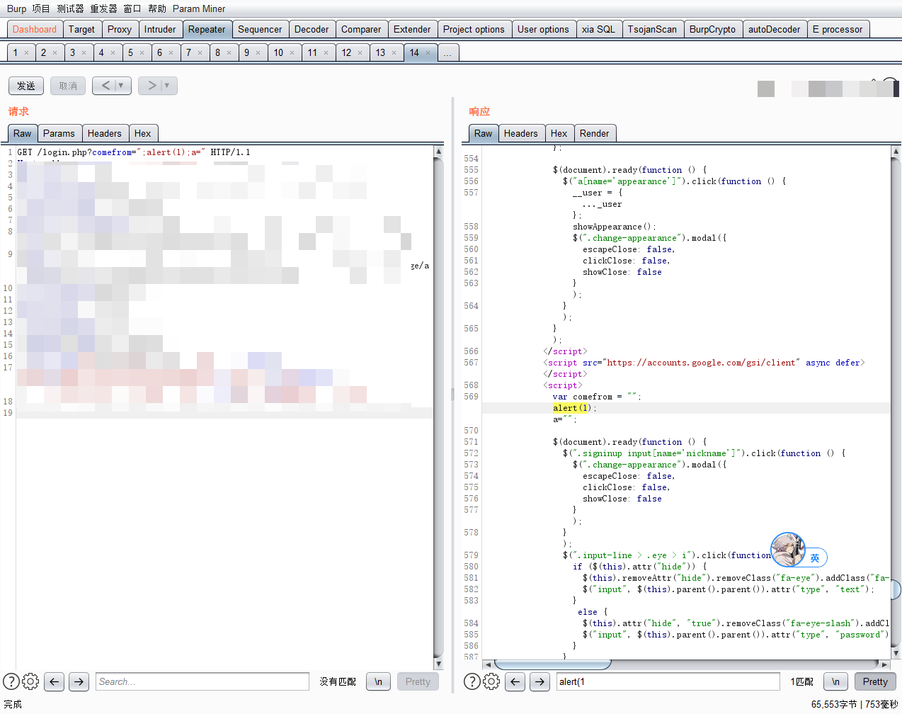Click the input method avatar widget
Screen dimensions: 902x714
tap(788, 550)
